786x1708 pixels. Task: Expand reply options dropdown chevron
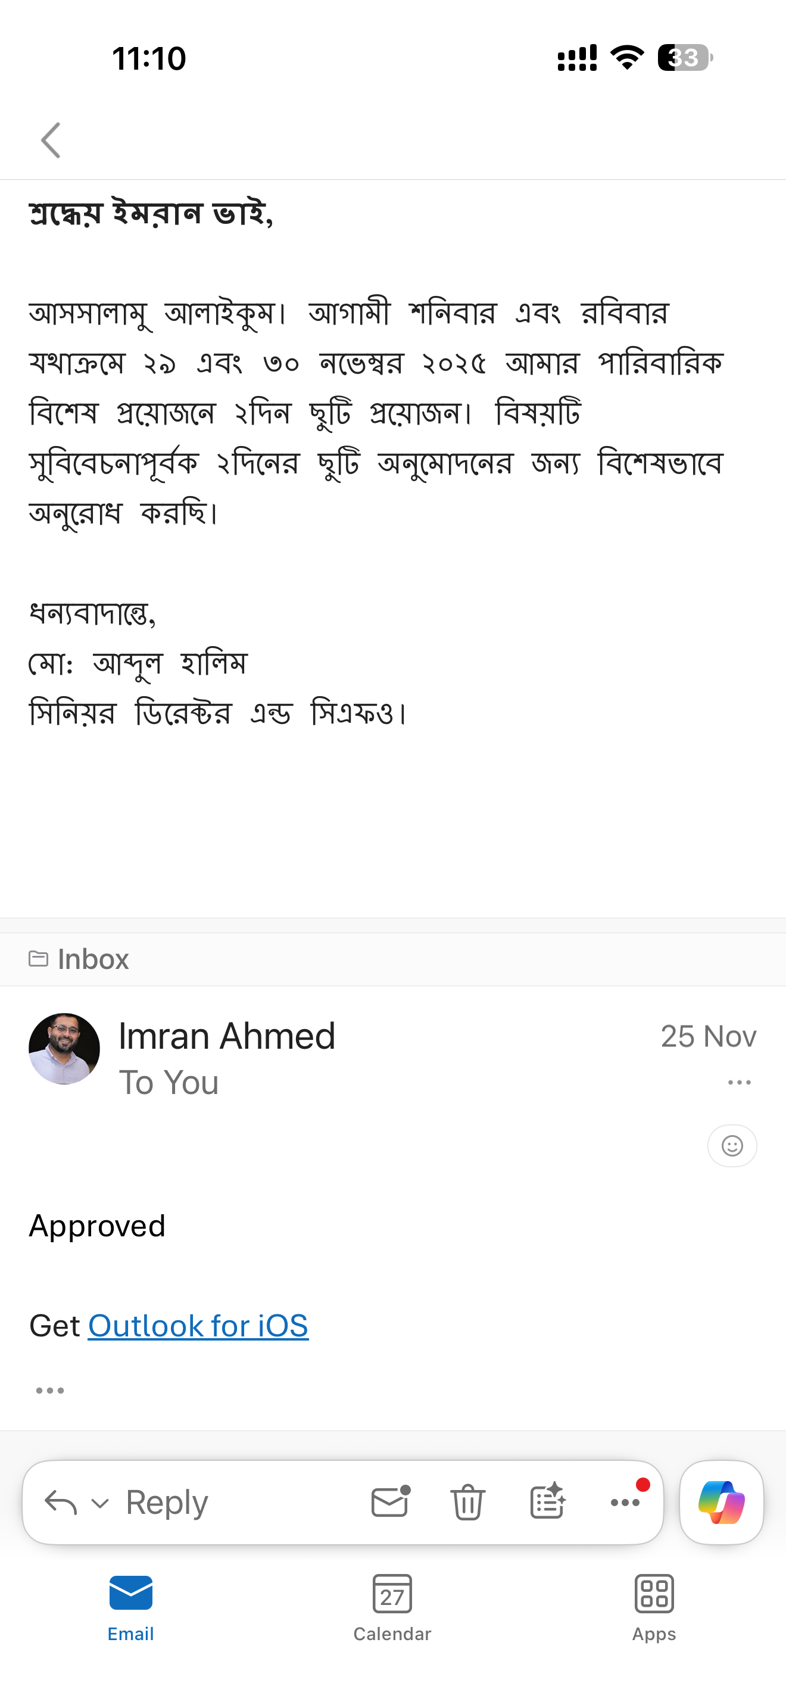click(x=100, y=1503)
